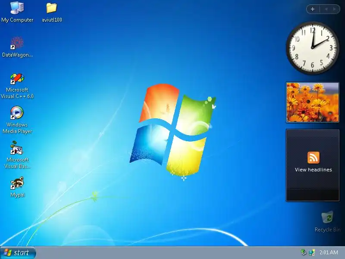
Task: Add a gadget with the plus button
Action: (313, 9)
